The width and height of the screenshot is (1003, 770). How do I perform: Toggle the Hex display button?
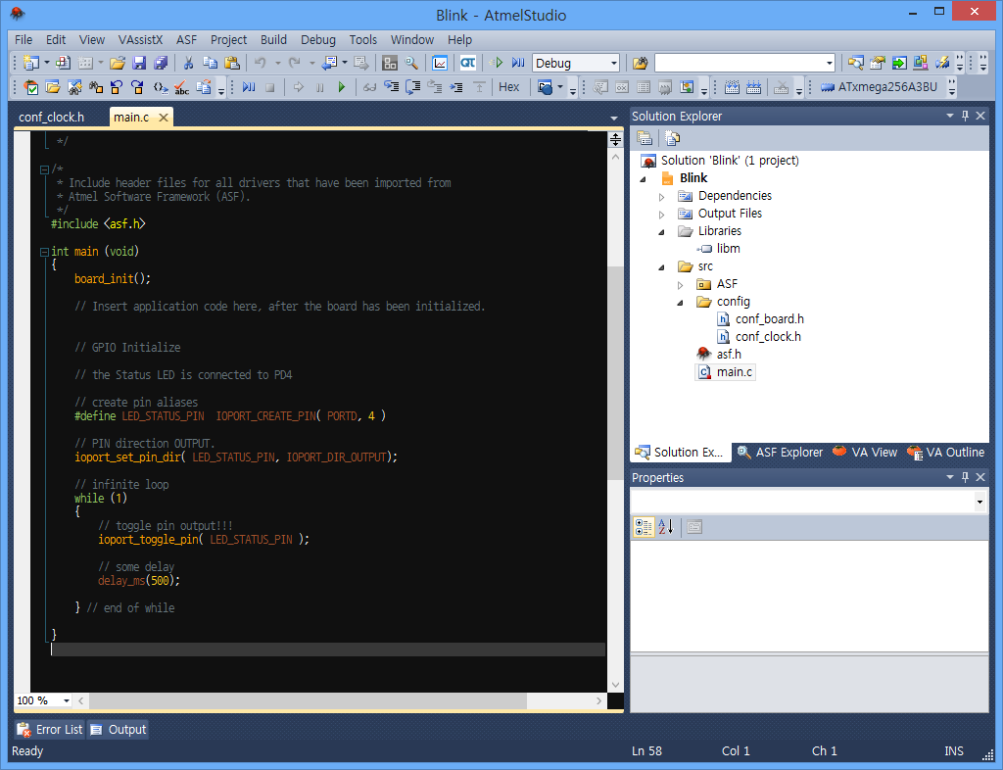click(508, 86)
